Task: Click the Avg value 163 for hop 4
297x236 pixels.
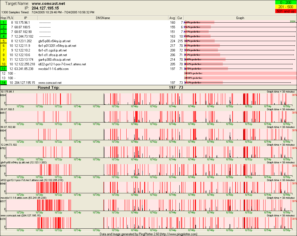Action: (x=173, y=36)
